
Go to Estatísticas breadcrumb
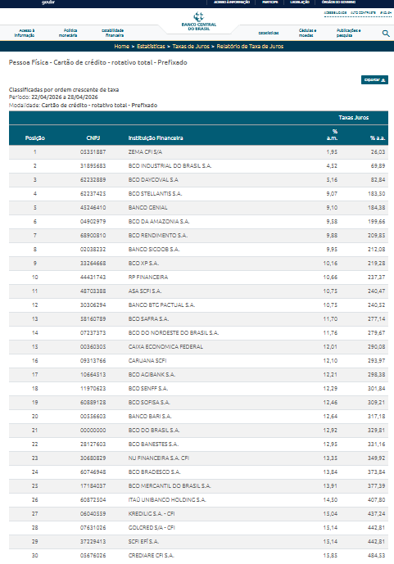[151, 47]
